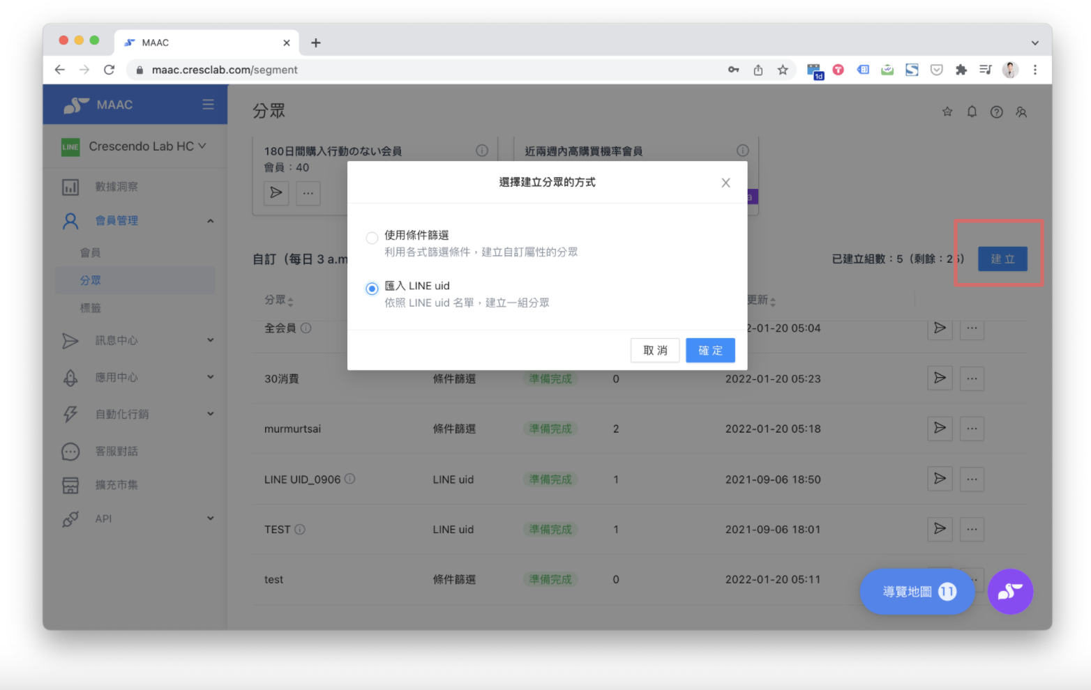
Task: Open the 標籤 sidebar menu item
Action: click(91, 308)
